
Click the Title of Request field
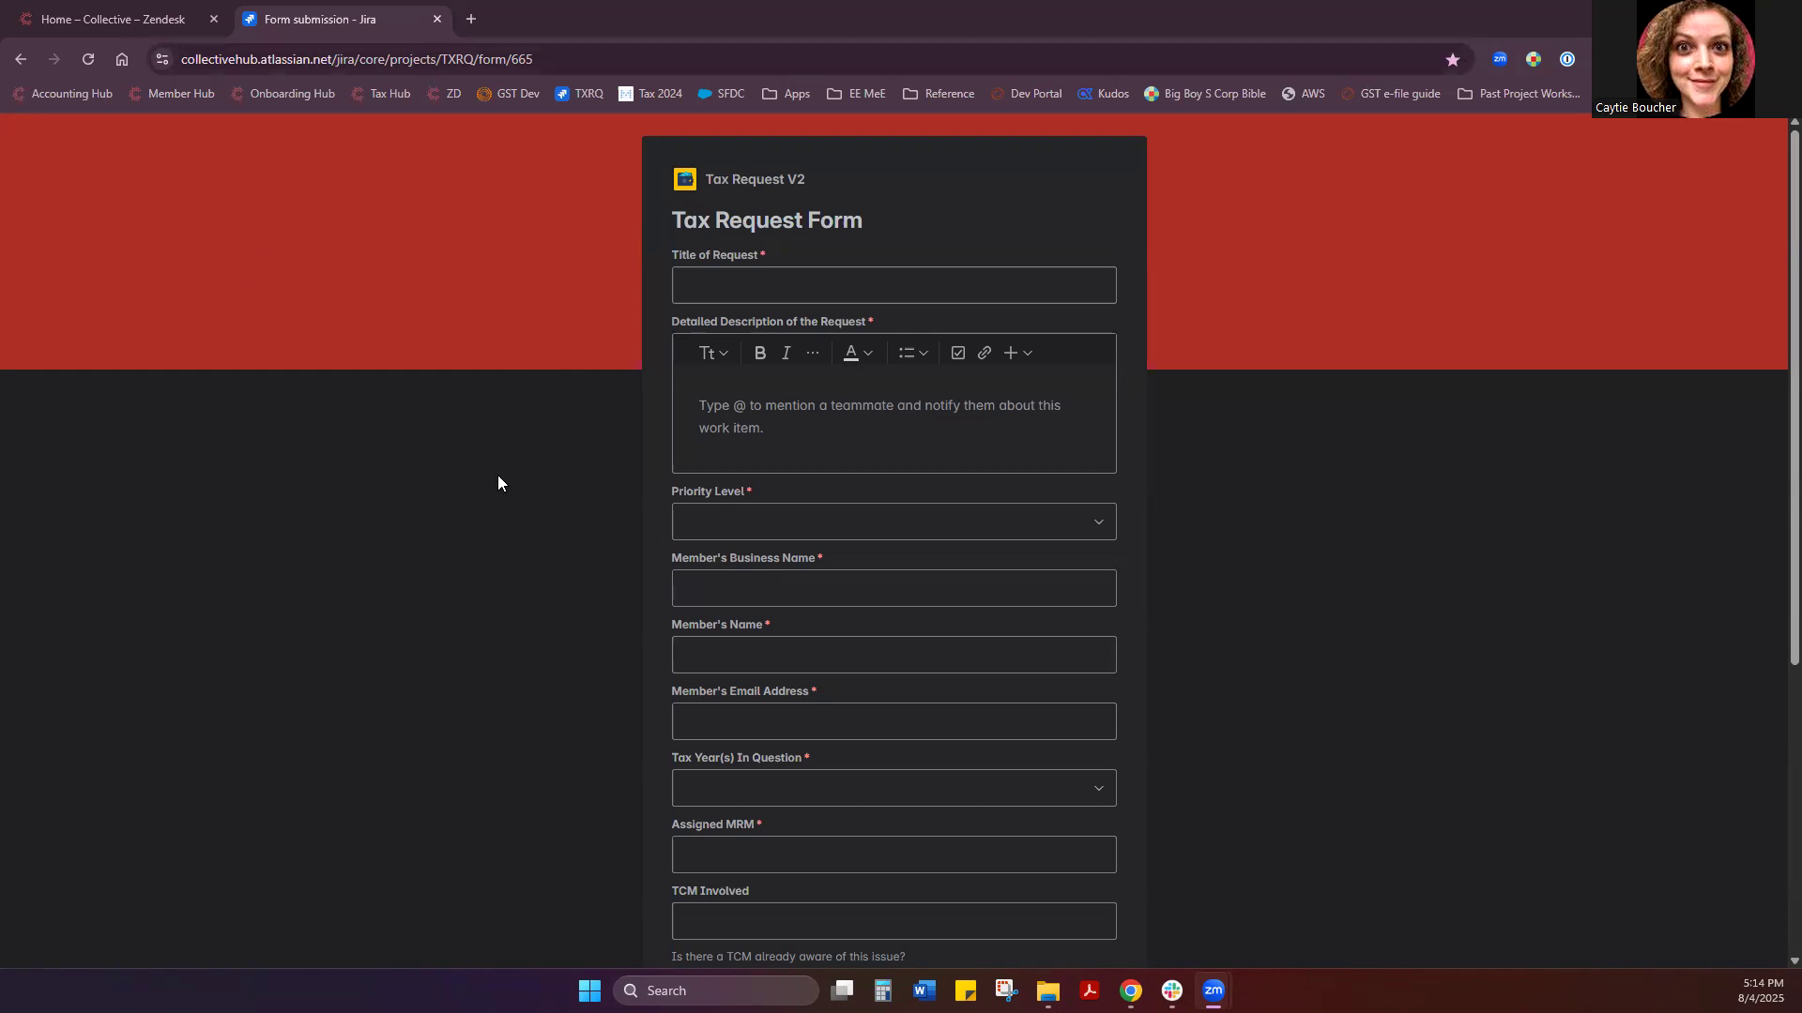(x=893, y=285)
